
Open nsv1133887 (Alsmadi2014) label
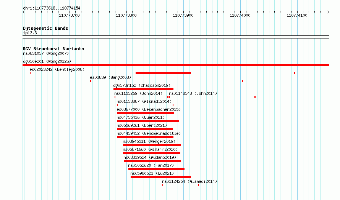[144, 101]
